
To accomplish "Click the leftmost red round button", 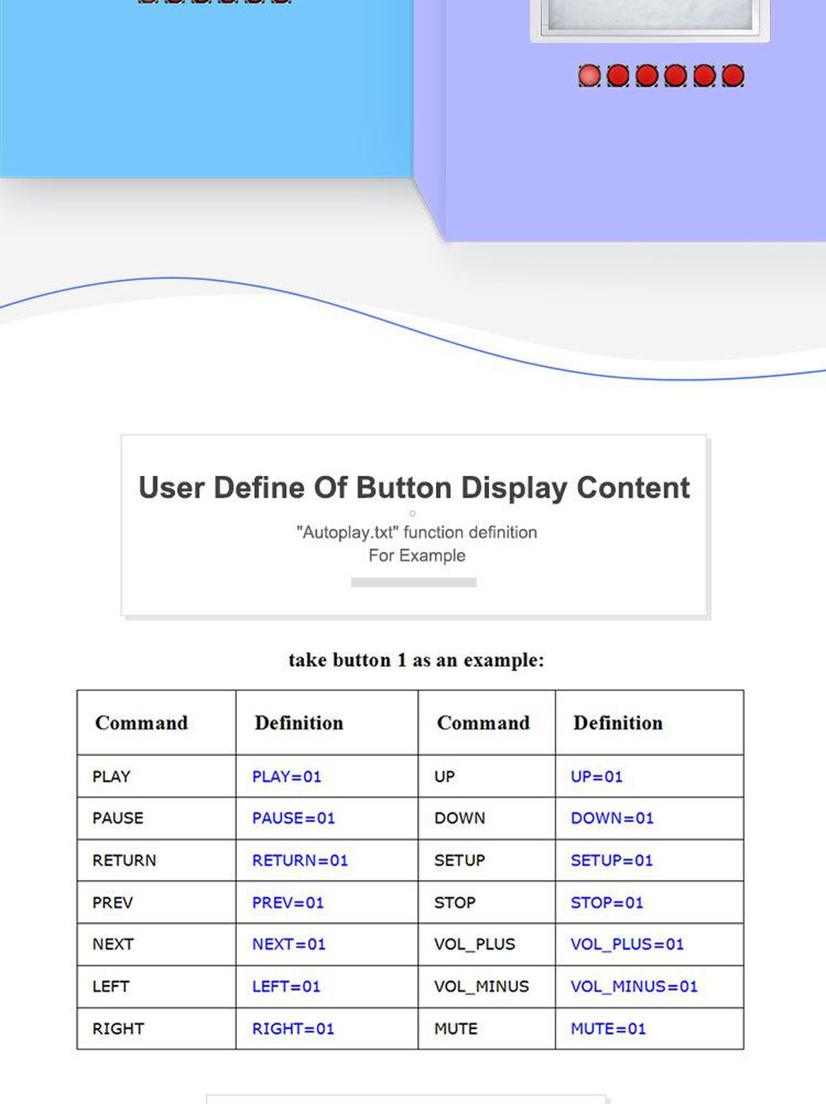I will (x=589, y=76).
